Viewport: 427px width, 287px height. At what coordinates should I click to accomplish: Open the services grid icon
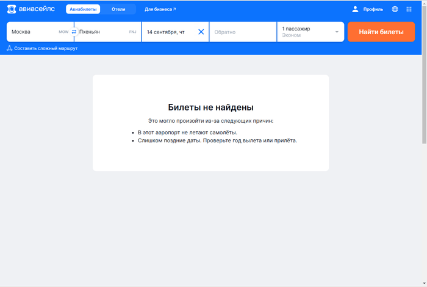(409, 9)
